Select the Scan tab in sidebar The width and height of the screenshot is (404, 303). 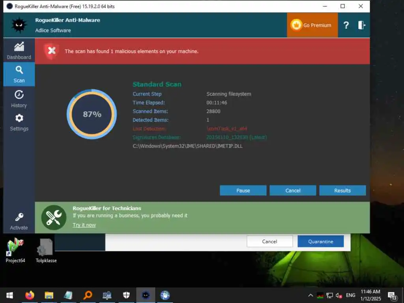[x=19, y=74]
